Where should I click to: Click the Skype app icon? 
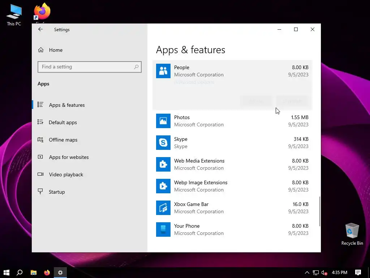(x=163, y=143)
